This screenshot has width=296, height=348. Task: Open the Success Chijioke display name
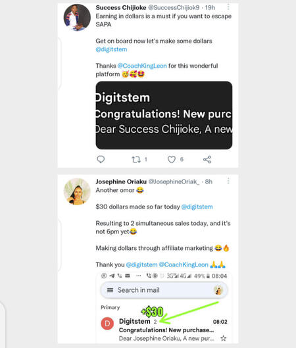click(121, 7)
